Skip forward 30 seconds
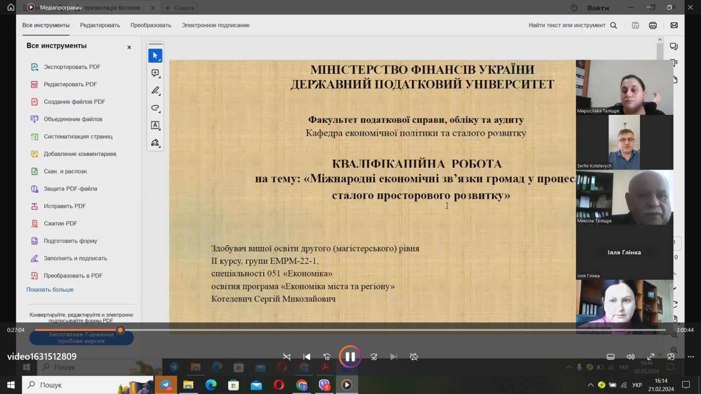701x394 pixels. [x=373, y=357]
